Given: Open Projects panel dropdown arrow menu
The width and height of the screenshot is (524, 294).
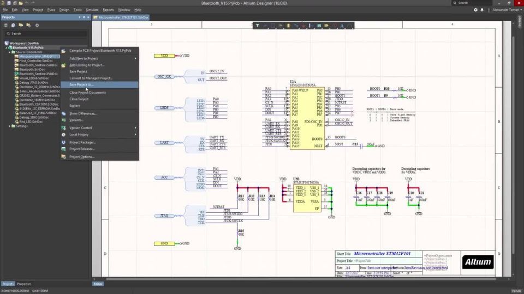Looking at the screenshot, I should 80,17.
